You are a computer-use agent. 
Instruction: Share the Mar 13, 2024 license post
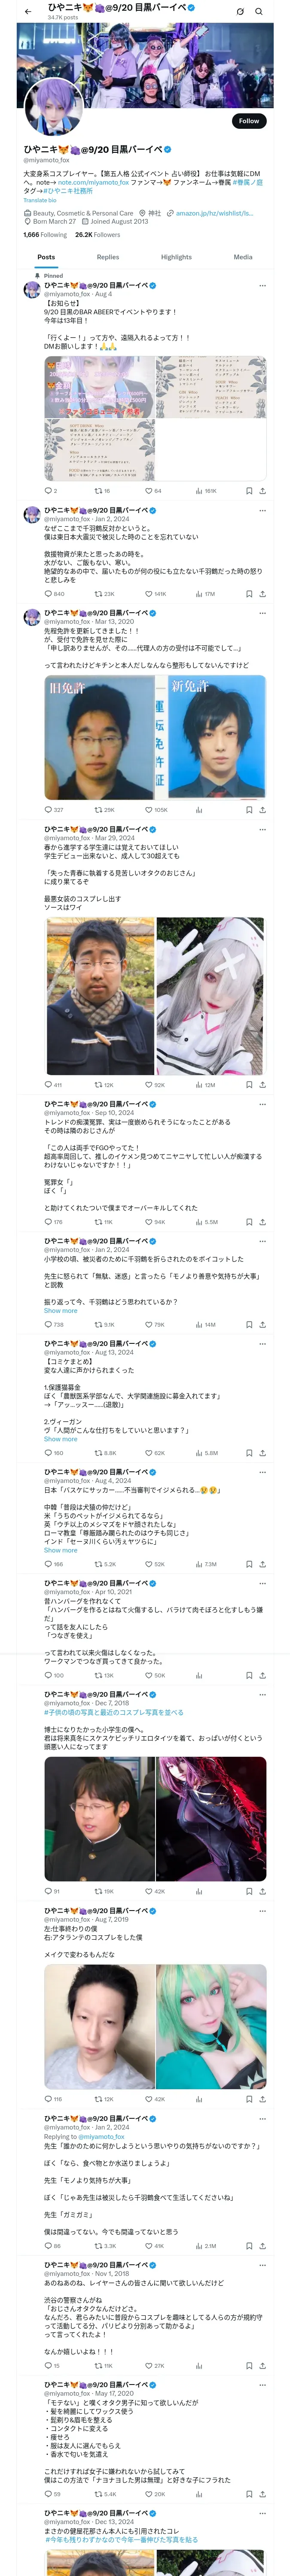point(262,810)
